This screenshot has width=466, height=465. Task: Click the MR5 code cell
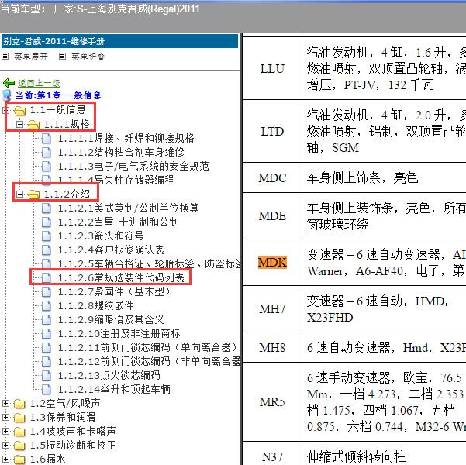tap(272, 401)
